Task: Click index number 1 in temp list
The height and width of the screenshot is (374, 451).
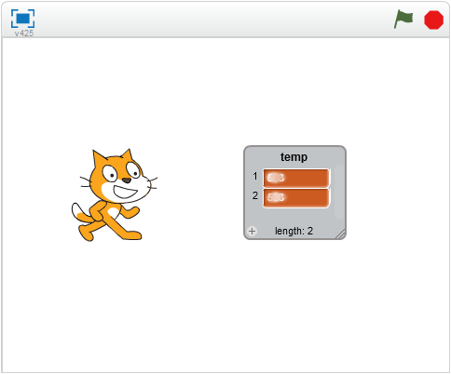Action: click(255, 176)
